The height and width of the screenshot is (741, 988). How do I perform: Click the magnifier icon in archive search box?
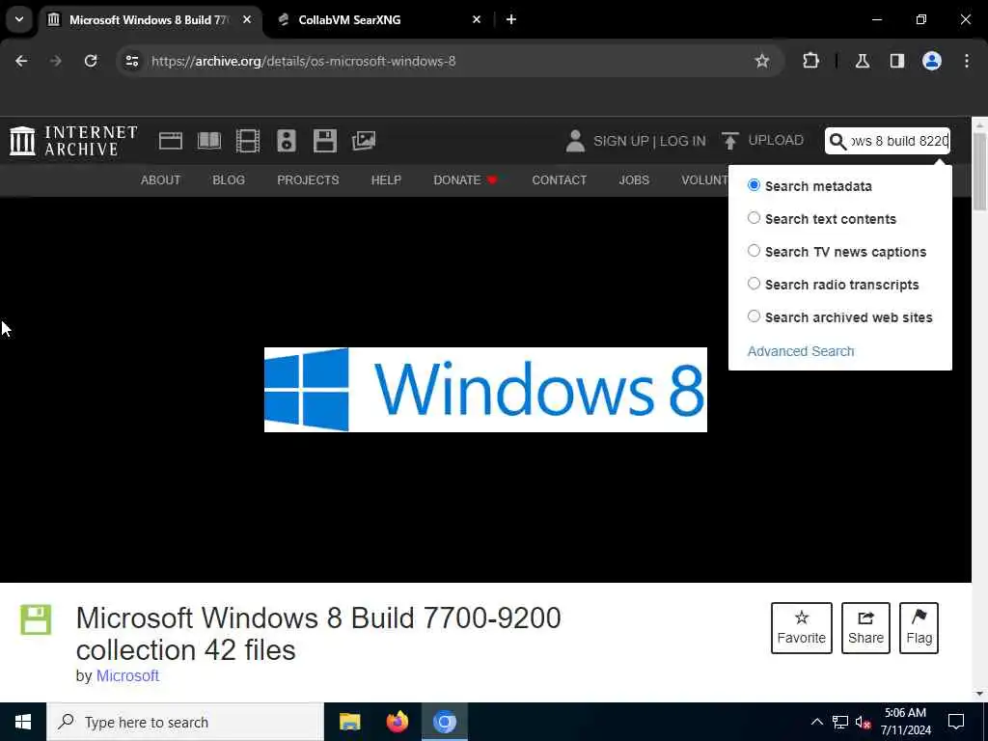837,141
